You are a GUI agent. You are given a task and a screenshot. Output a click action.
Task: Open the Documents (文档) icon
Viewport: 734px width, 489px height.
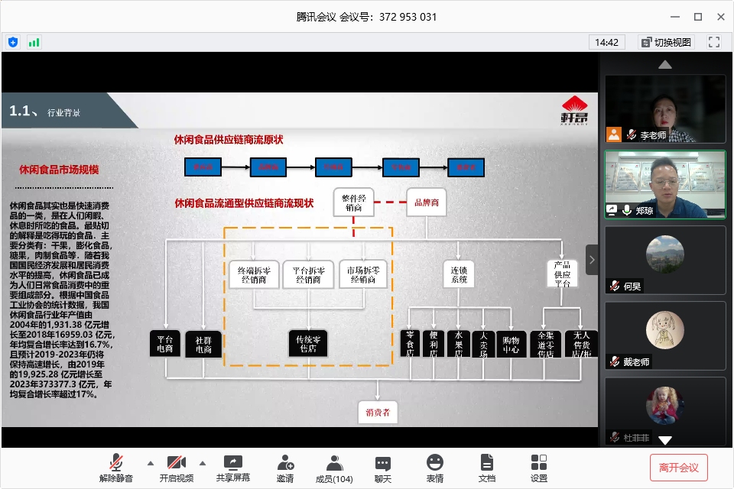tap(487, 467)
